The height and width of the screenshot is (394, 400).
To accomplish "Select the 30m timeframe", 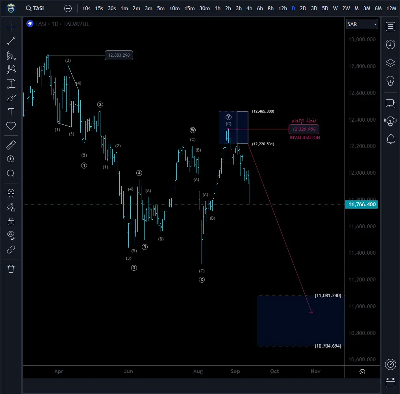I will (205, 8).
